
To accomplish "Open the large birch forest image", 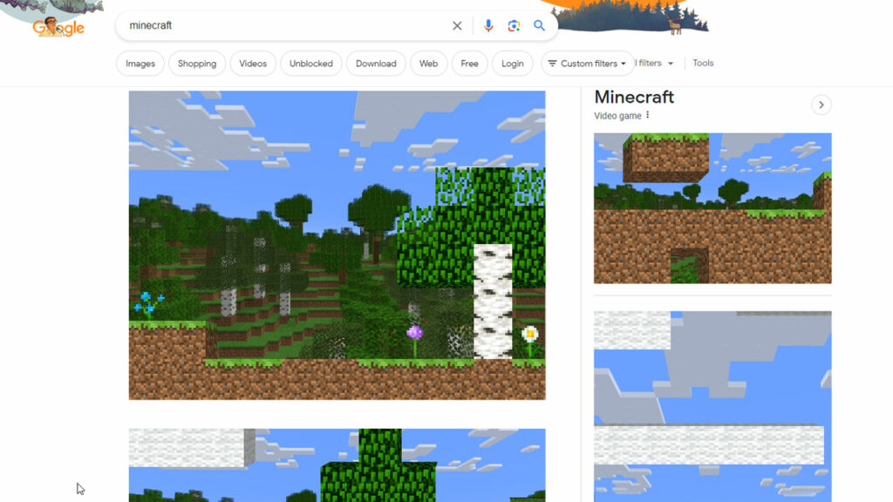I will click(x=337, y=245).
